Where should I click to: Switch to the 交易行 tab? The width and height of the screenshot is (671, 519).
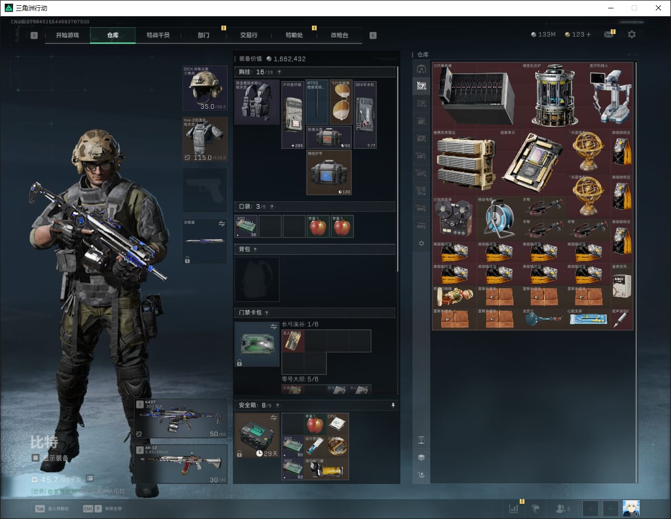(x=249, y=35)
